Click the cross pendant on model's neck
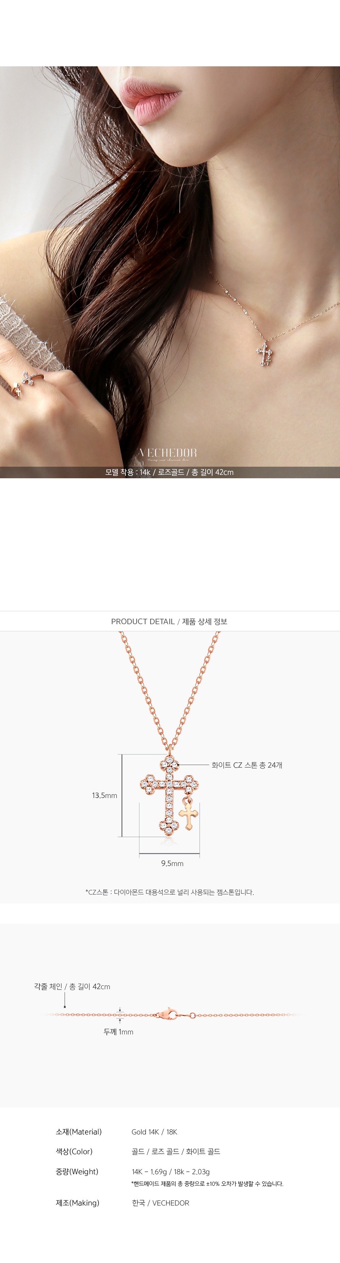Image resolution: width=340 pixels, height=1263 pixels. point(265,354)
